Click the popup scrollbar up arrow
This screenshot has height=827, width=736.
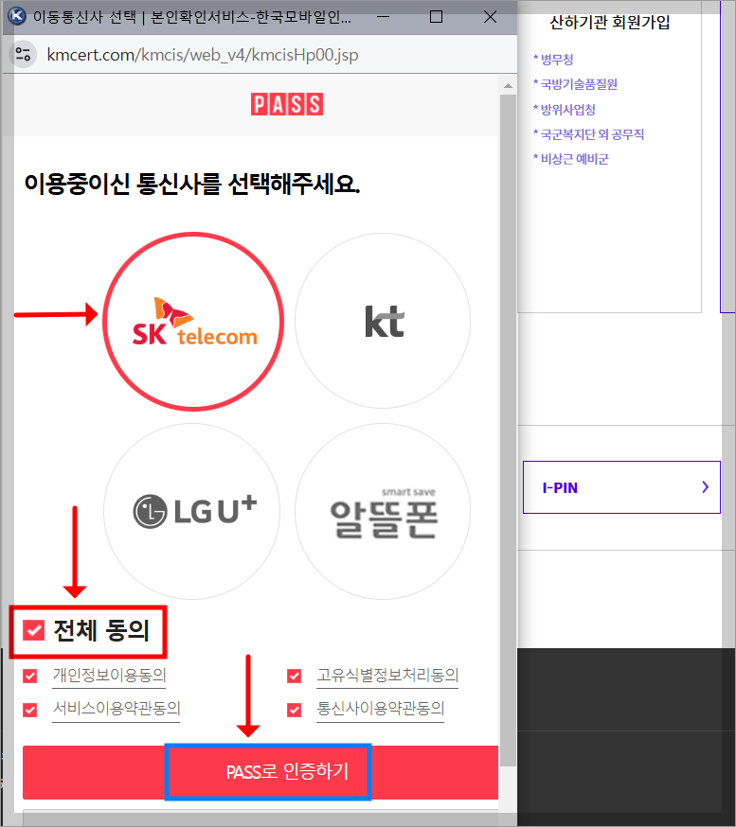pyautogui.click(x=508, y=85)
